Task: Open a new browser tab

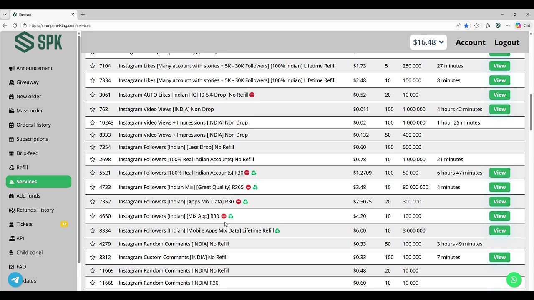Action: [x=83, y=14]
